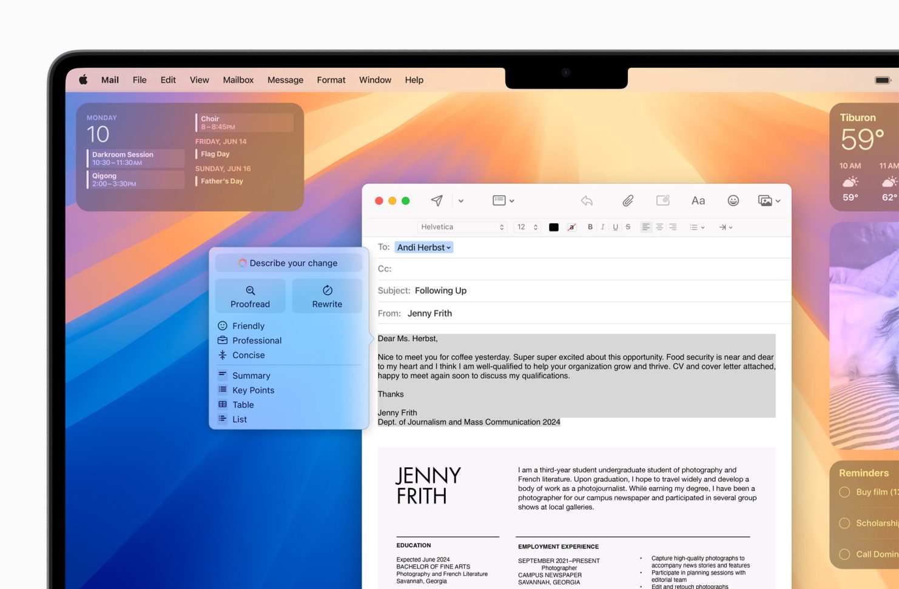Click the photo widget on the desktop

coord(864,336)
